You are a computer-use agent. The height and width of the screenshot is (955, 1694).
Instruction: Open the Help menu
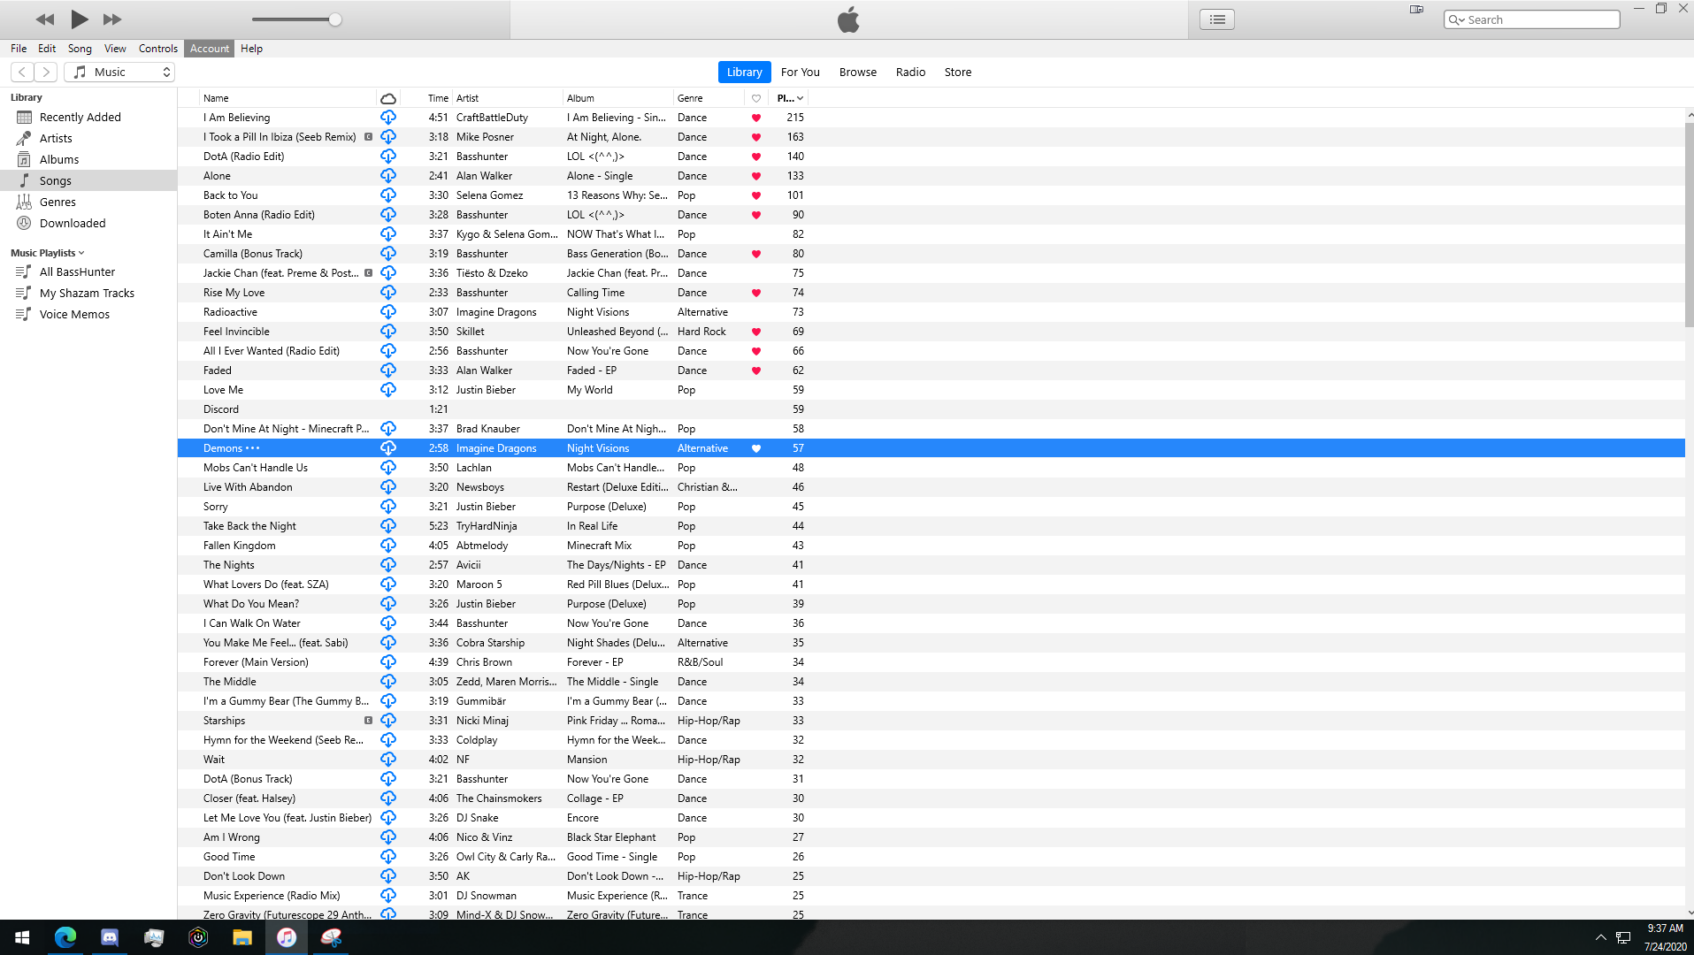pos(251,49)
